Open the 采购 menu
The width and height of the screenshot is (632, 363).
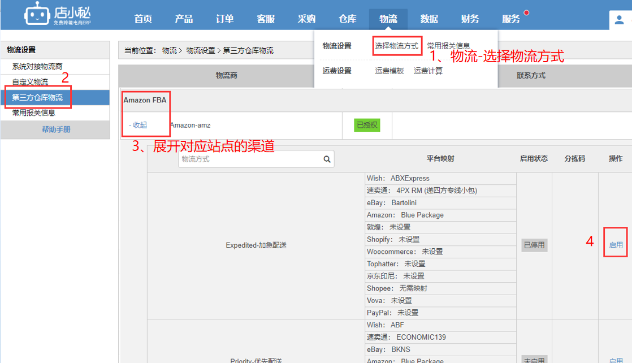(x=306, y=19)
